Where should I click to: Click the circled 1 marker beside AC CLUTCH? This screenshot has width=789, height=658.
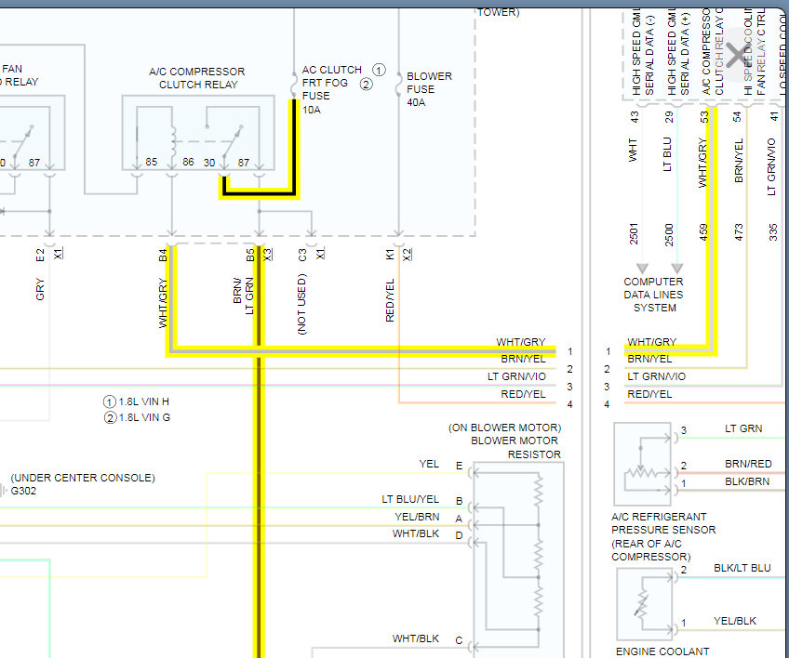click(x=379, y=70)
